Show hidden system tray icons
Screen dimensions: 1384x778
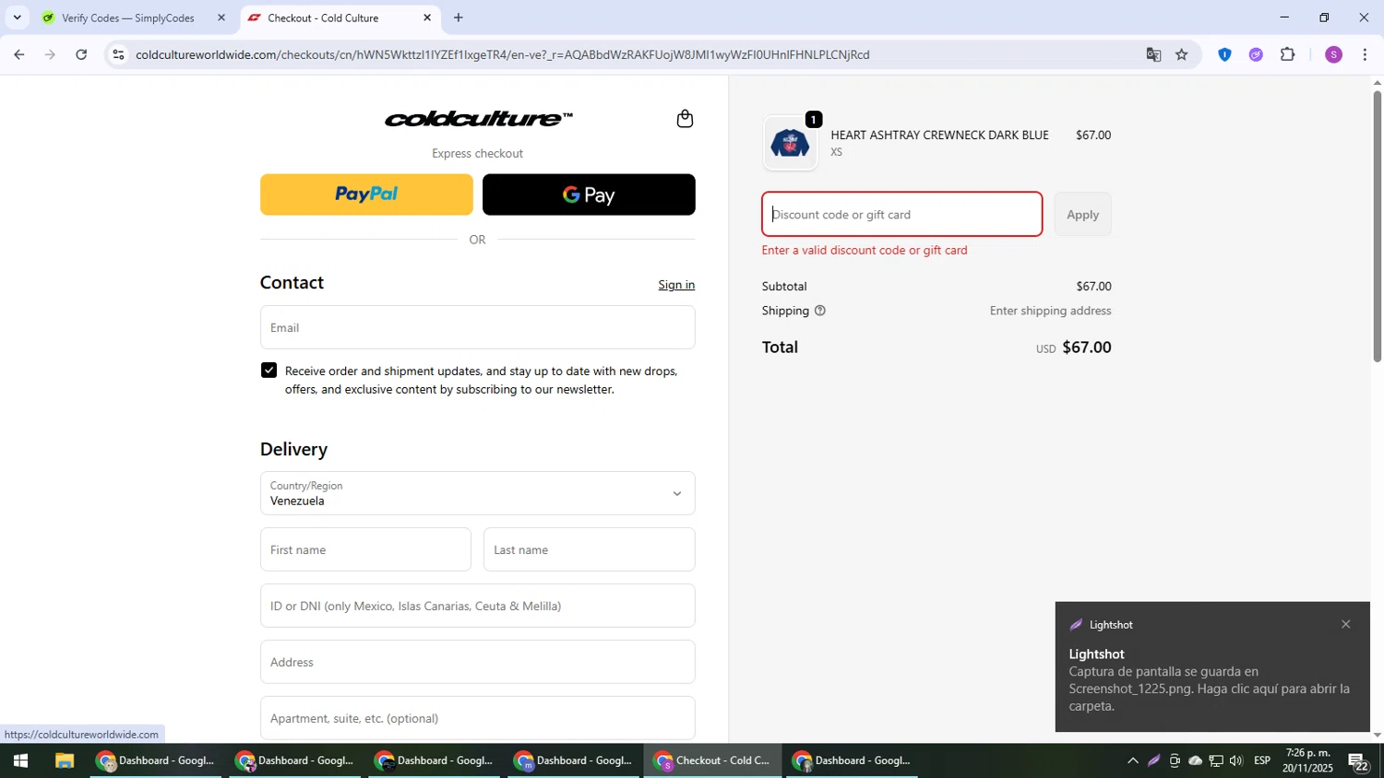1132,760
